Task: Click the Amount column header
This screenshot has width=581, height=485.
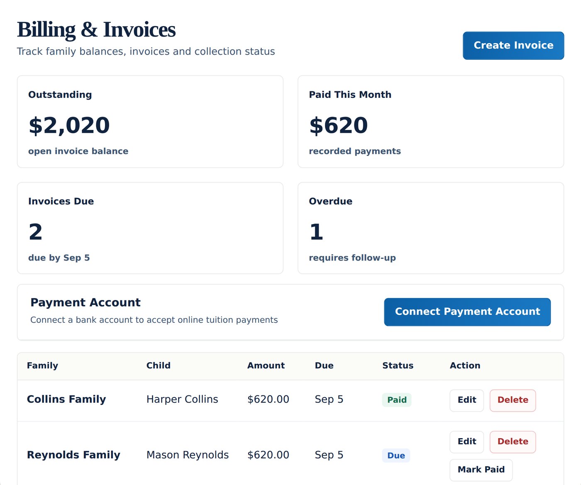Action: pos(266,366)
